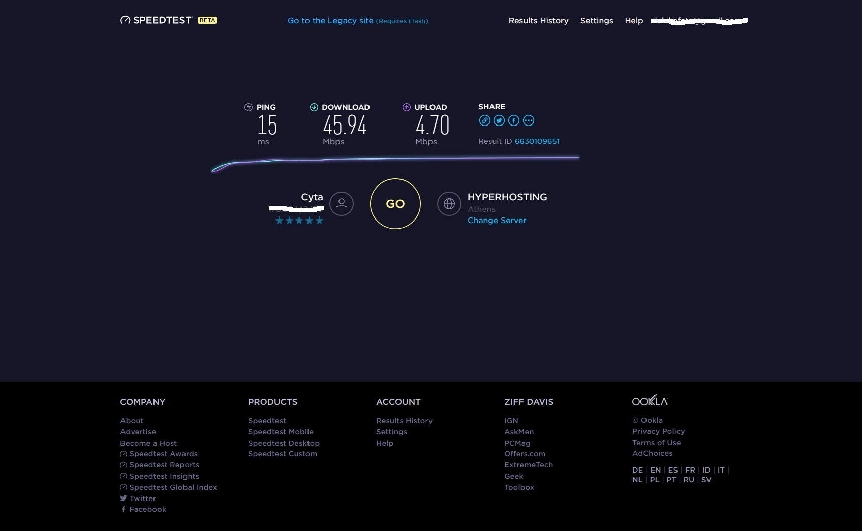
Task: Open Terms of Use footer link
Action: [656, 443]
